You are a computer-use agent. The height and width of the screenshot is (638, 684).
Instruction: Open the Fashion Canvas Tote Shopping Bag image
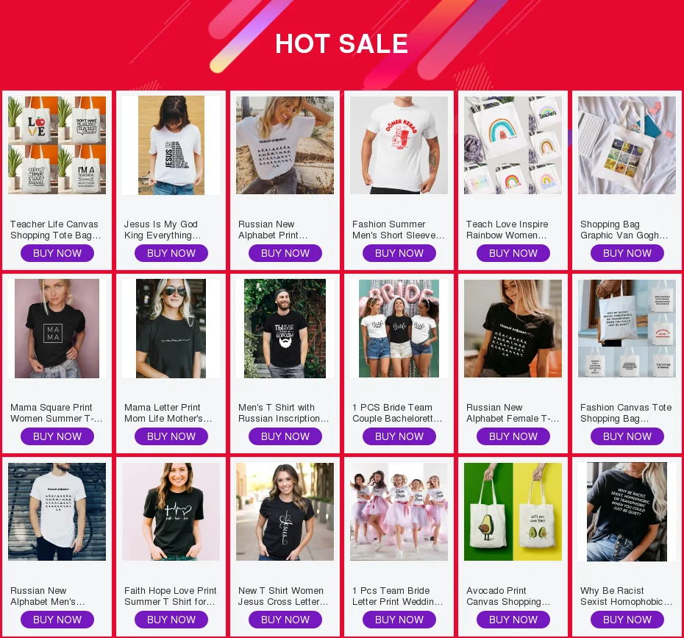tap(627, 329)
